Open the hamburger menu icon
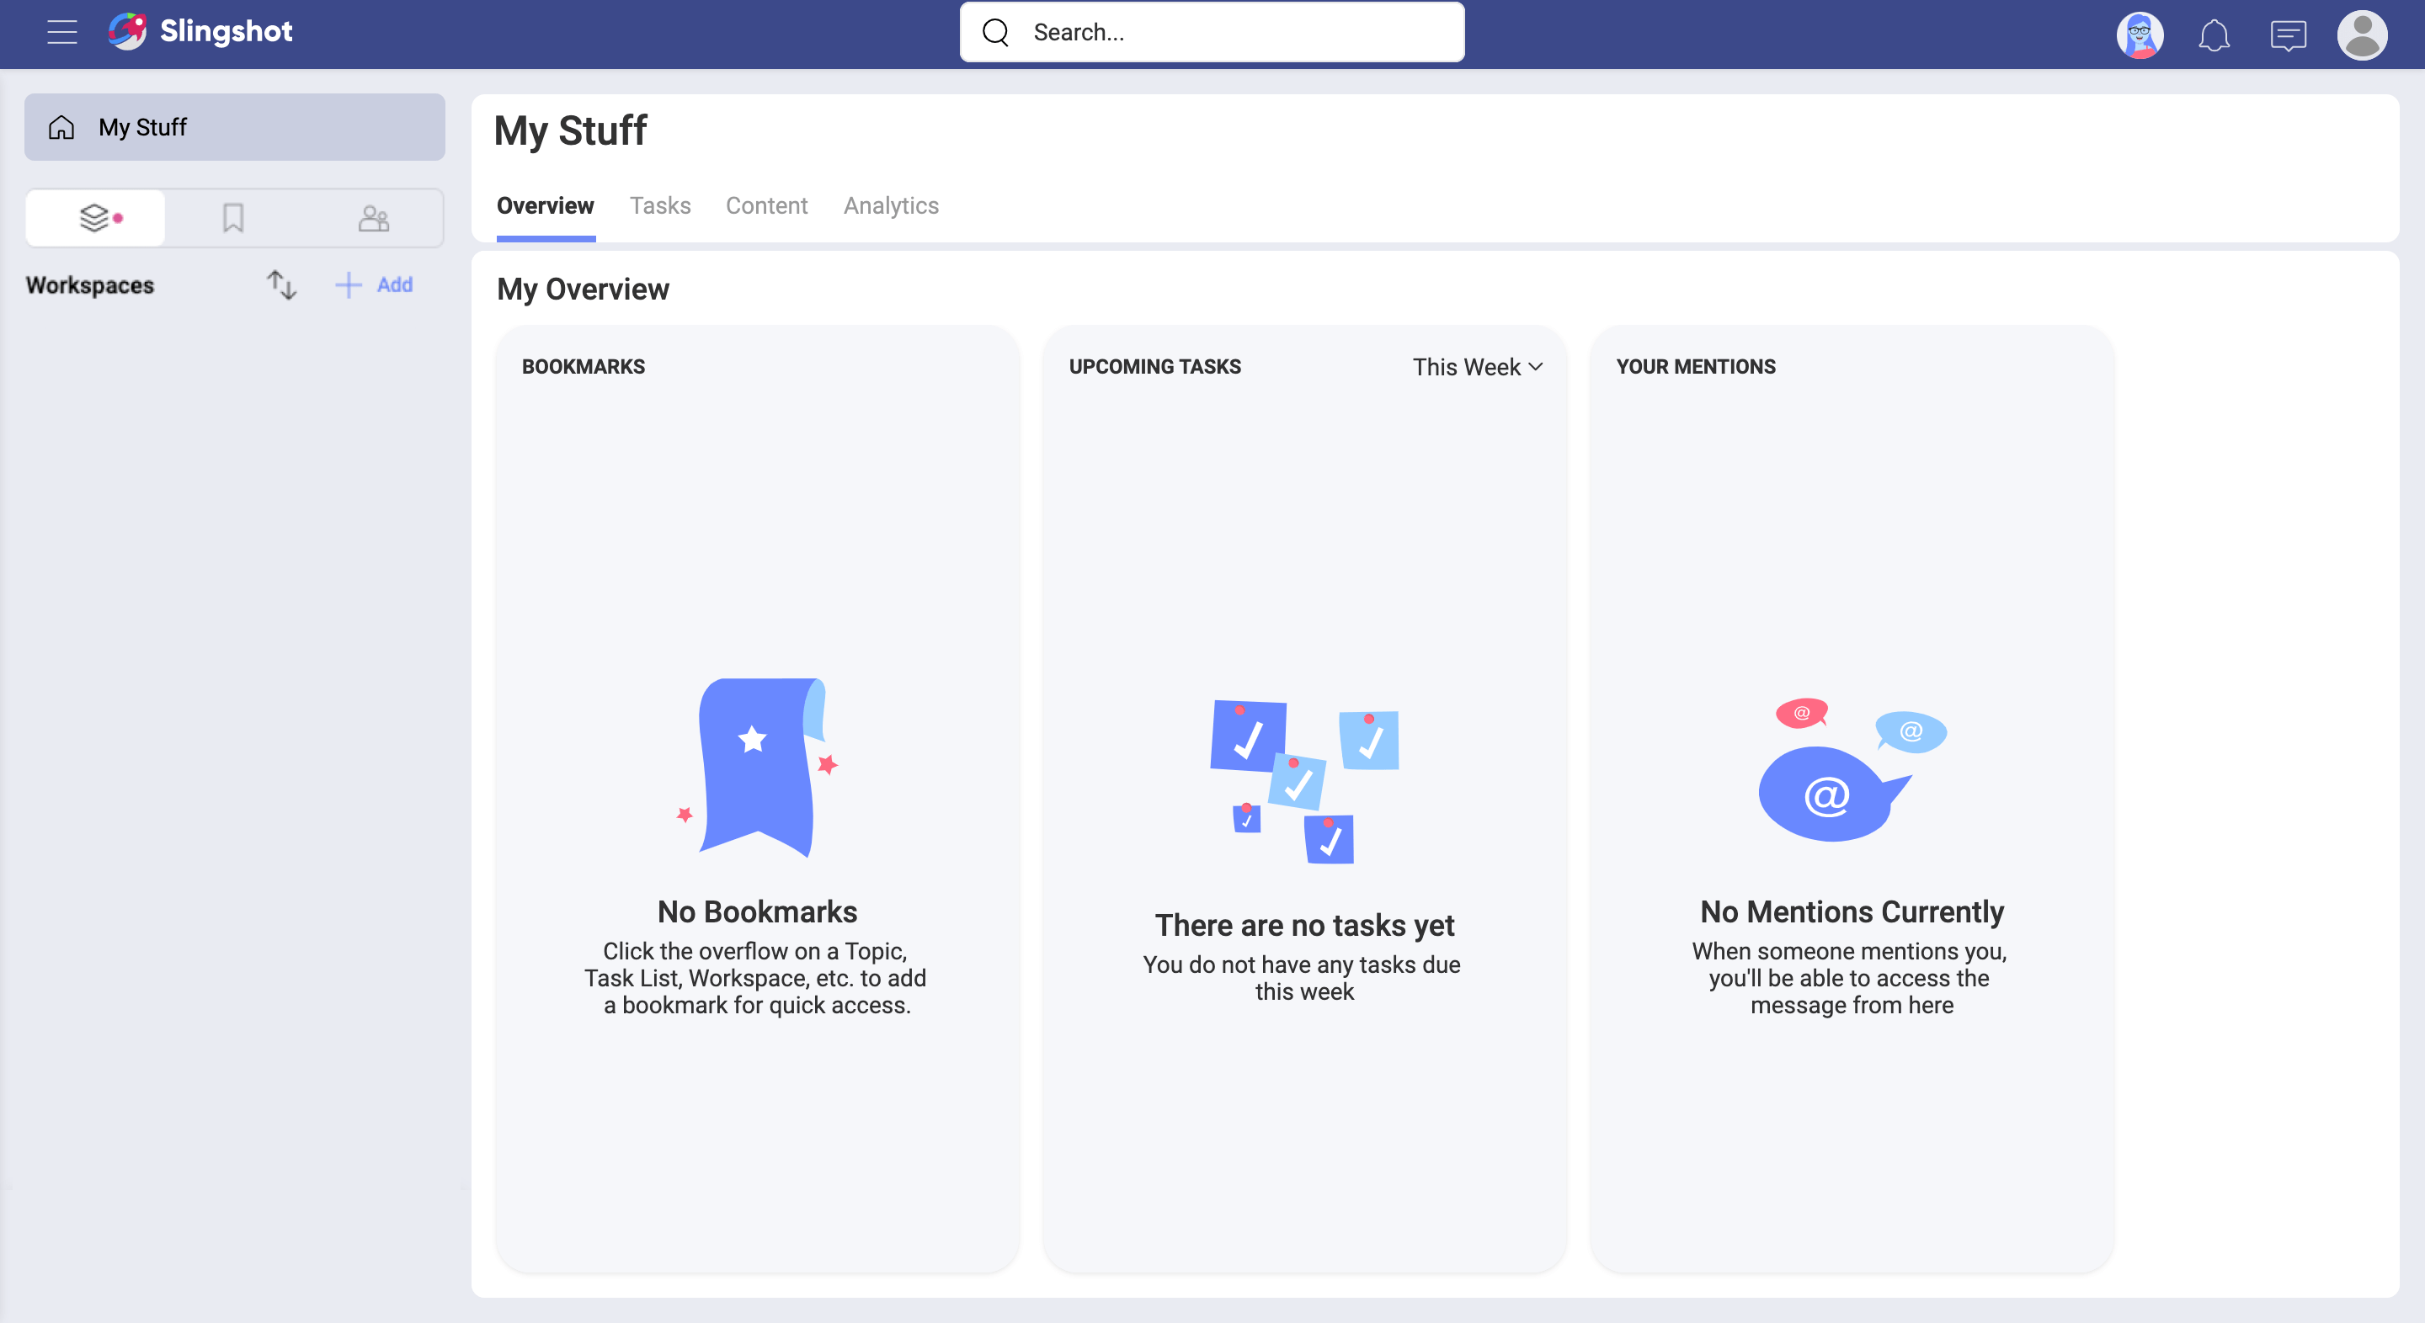Image resolution: width=2425 pixels, height=1323 pixels. (61, 33)
